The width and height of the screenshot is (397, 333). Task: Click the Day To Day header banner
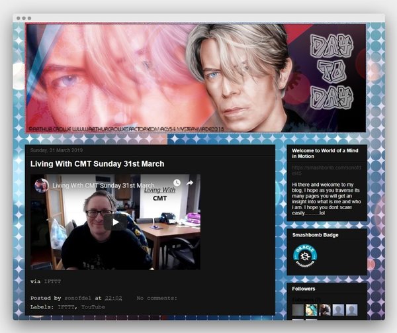196,77
